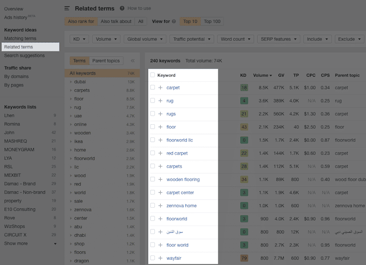Check the box for wayfair

(153, 258)
